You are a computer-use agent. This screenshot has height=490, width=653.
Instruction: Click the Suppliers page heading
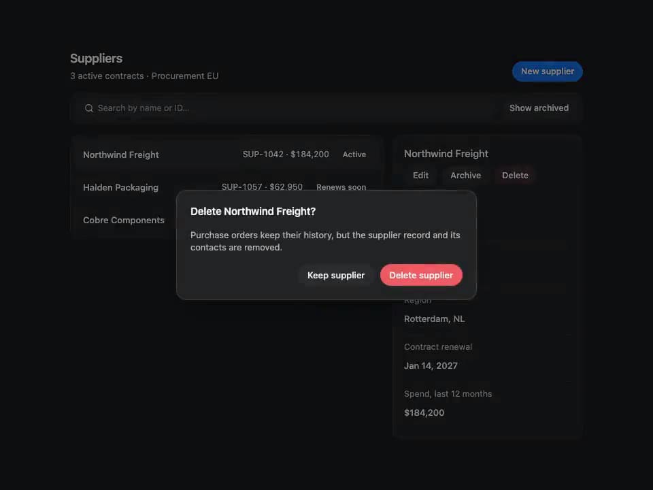[96, 59]
